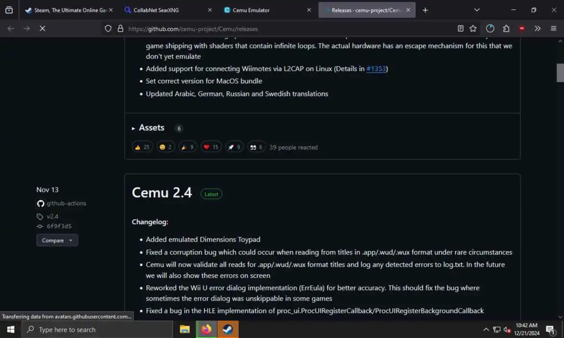Show hidden system tray icons
This screenshot has height=338, width=564.
(x=486, y=329)
